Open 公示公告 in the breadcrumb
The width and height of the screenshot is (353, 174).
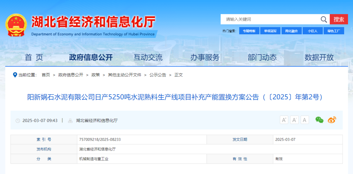pos(158,75)
